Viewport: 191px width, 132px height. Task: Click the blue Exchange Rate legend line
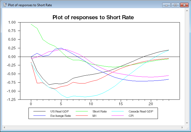[39, 116]
